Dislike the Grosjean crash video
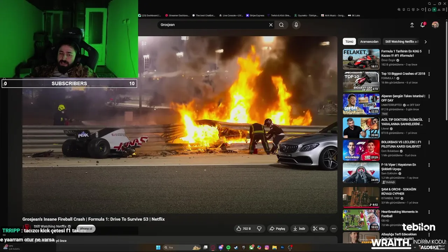448x252 pixels. [x=259, y=229]
